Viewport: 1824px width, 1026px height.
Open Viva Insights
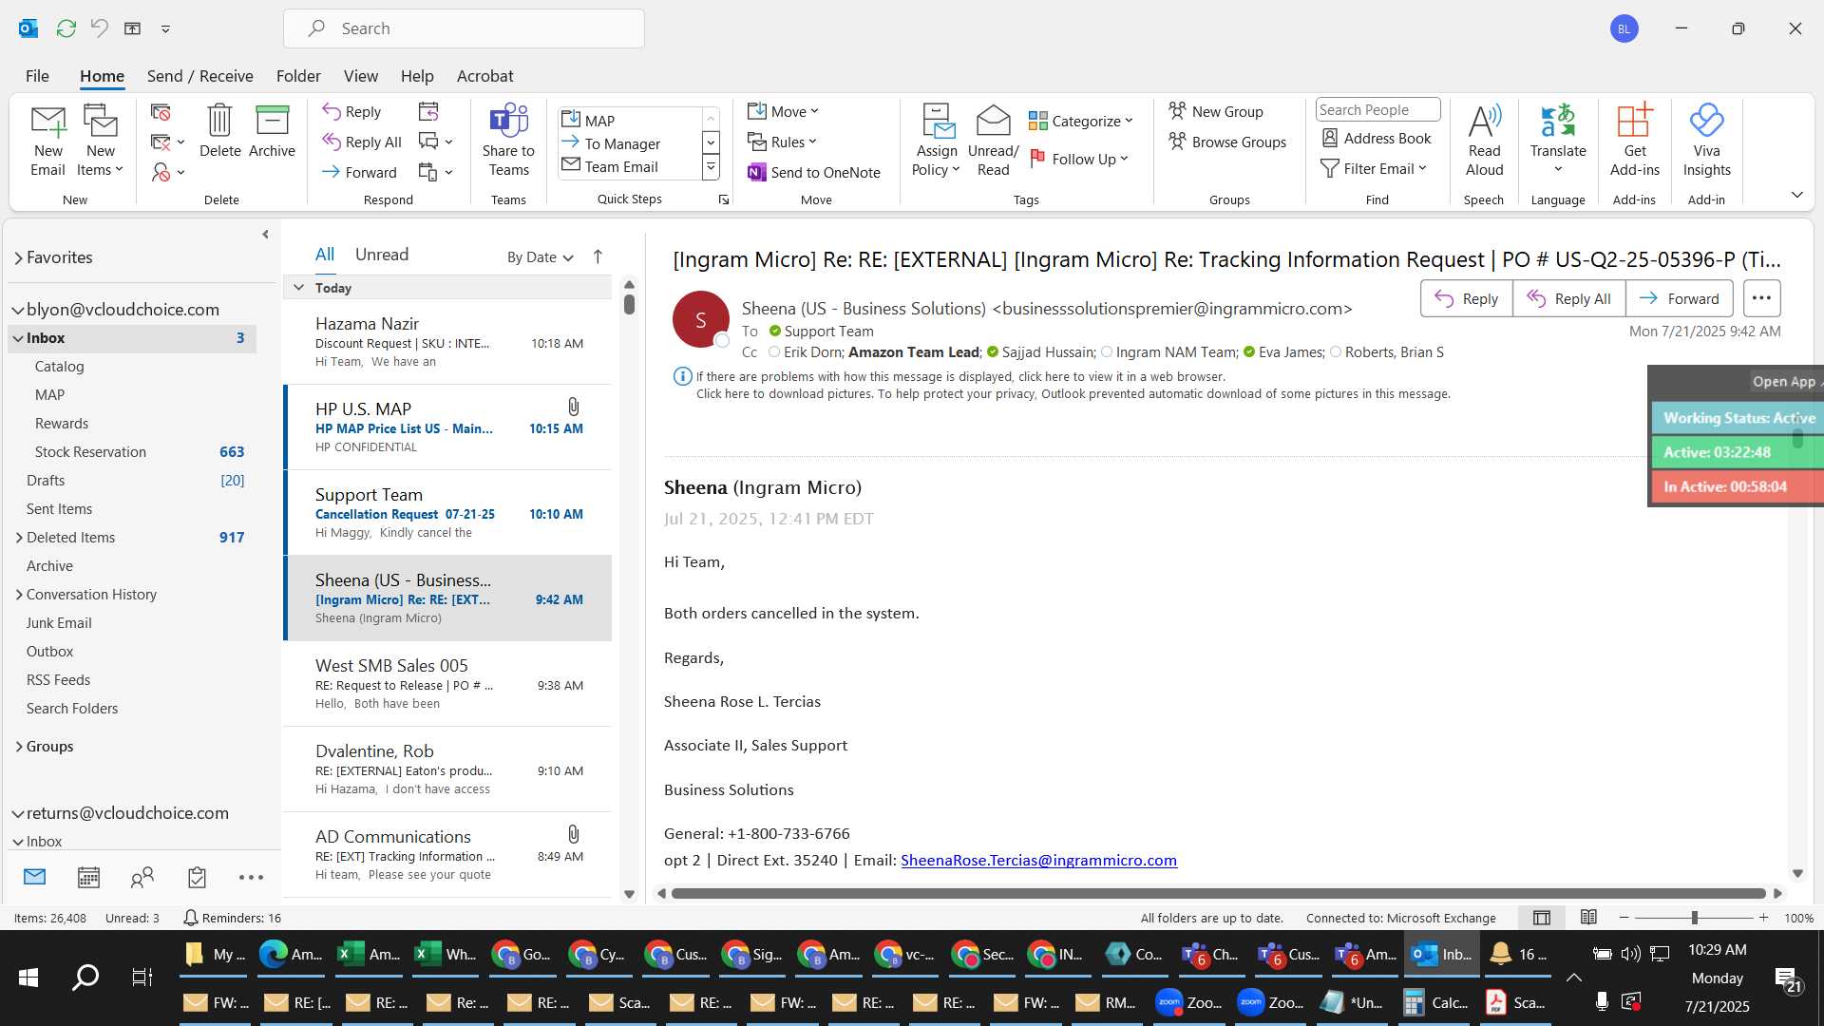click(1706, 141)
